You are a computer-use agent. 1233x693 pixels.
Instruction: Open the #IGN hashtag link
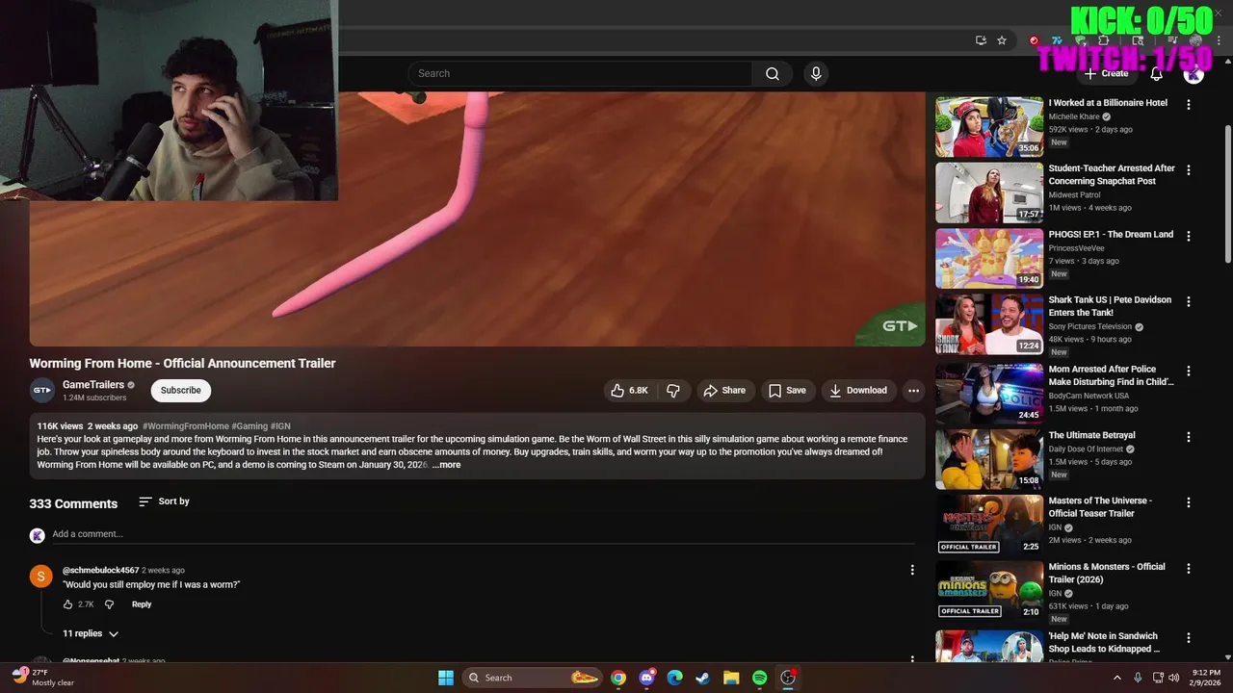280,425
